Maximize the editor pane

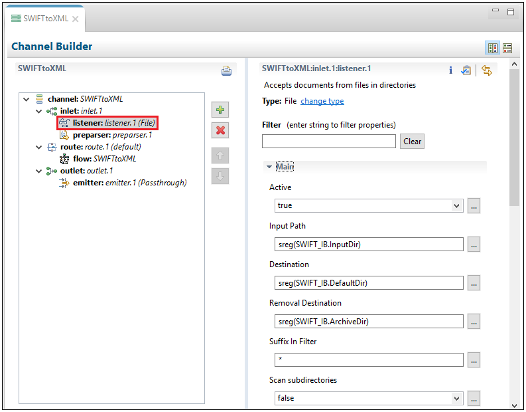511,12
